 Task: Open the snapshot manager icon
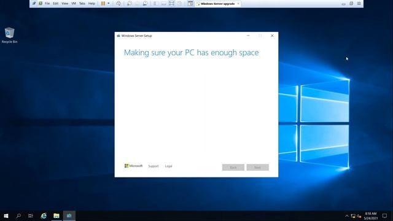click(x=145, y=4)
